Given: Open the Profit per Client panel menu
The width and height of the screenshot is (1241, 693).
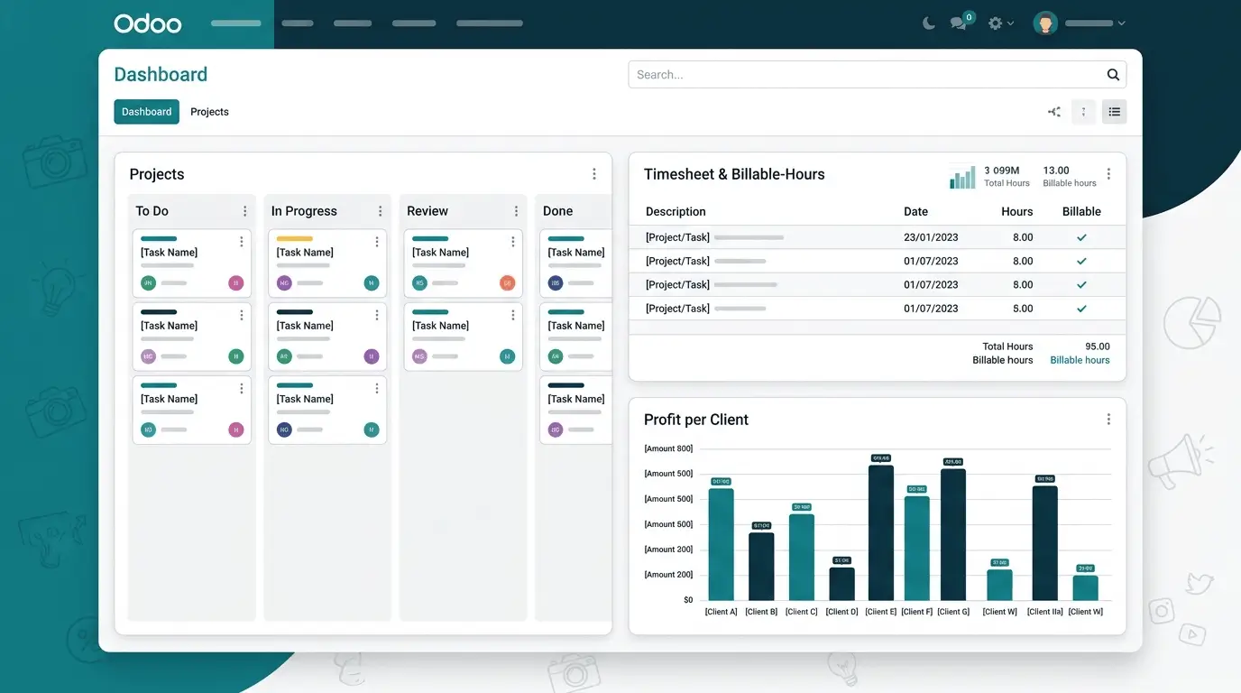Looking at the screenshot, I should pos(1108,420).
